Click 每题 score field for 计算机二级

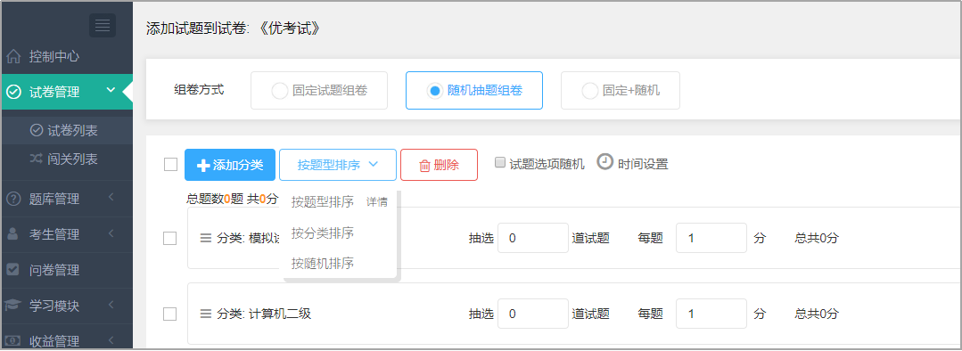[x=711, y=314]
